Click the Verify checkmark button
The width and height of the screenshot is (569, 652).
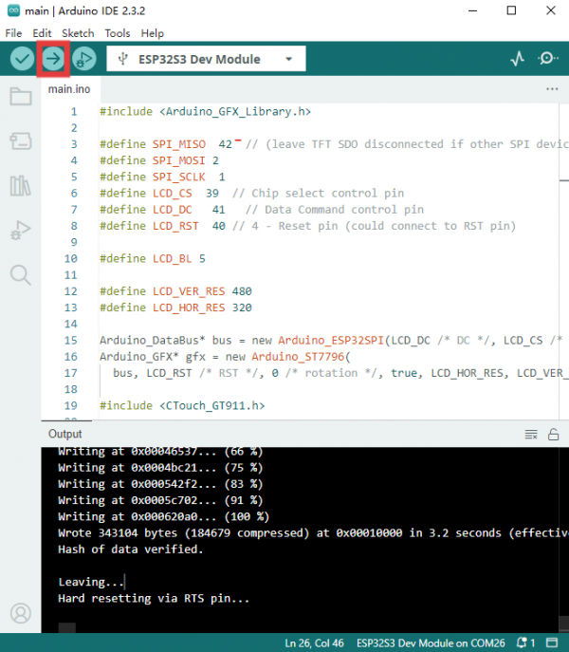[22, 59]
